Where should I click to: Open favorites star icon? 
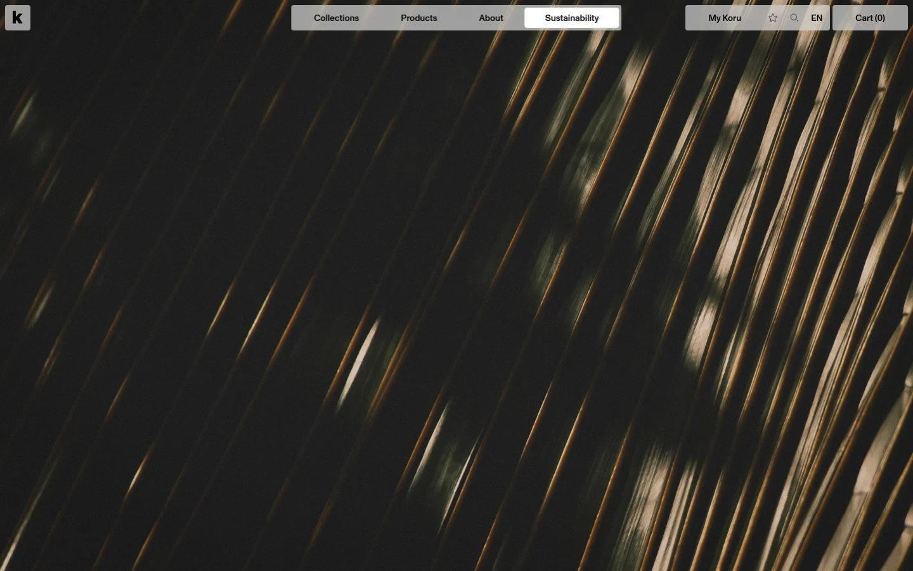pos(773,18)
